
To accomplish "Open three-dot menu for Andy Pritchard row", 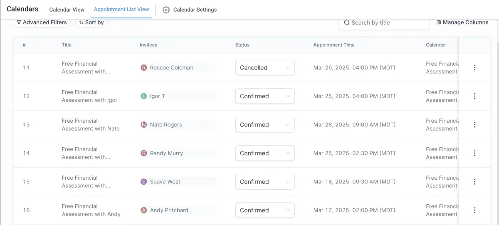I will click(474, 210).
